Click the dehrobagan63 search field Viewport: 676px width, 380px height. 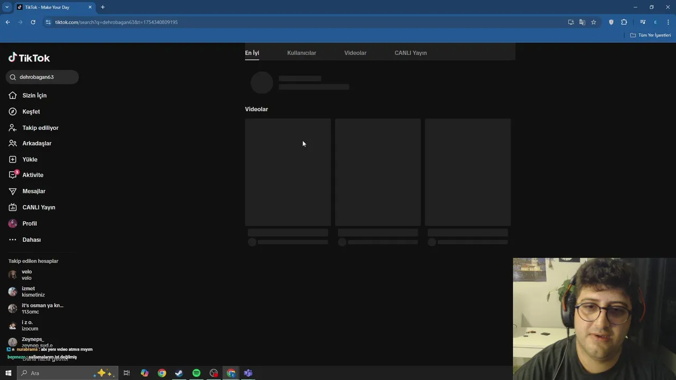[x=42, y=77]
